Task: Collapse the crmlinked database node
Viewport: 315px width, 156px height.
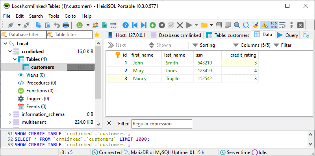Action: pos(10,51)
